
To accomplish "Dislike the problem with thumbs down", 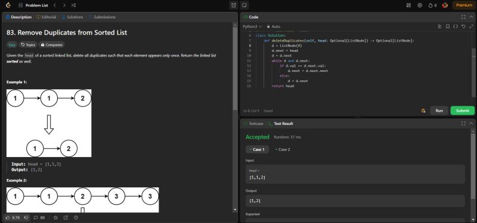I will tap(26, 218).
